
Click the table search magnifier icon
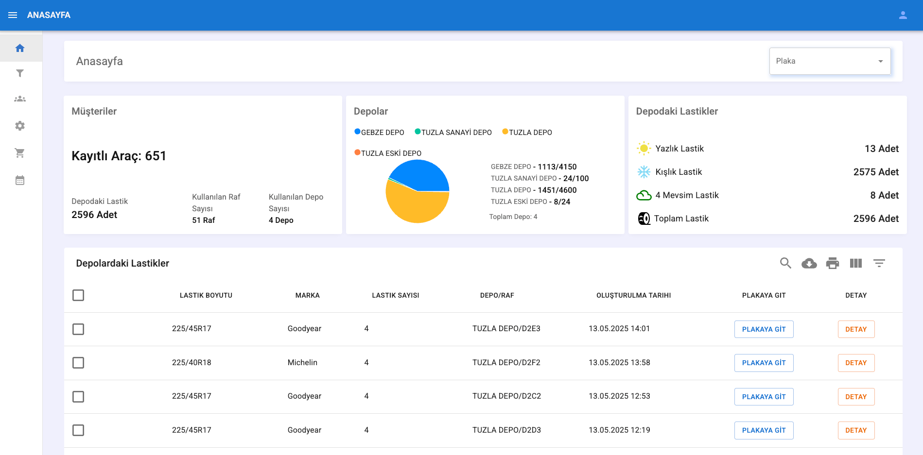click(785, 263)
